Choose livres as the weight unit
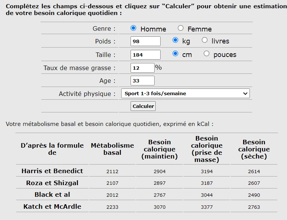The width and height of the screenshot is (287, 220). pos(204,40)
